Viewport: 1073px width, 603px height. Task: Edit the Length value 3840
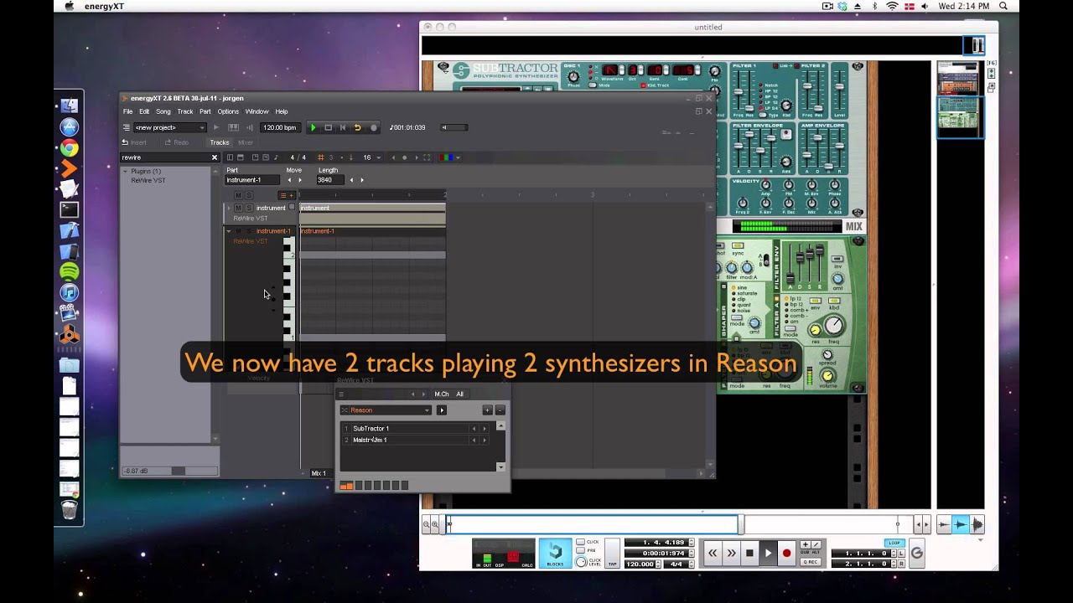[x=330, y=180]
